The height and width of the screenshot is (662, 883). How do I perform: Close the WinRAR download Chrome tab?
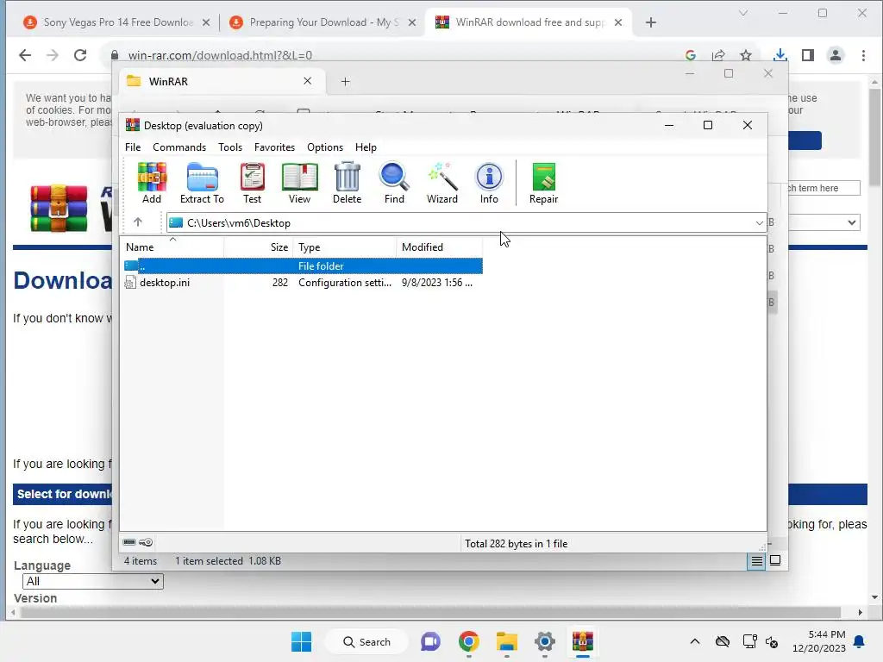pyautogui.click(x=618, y=22)
